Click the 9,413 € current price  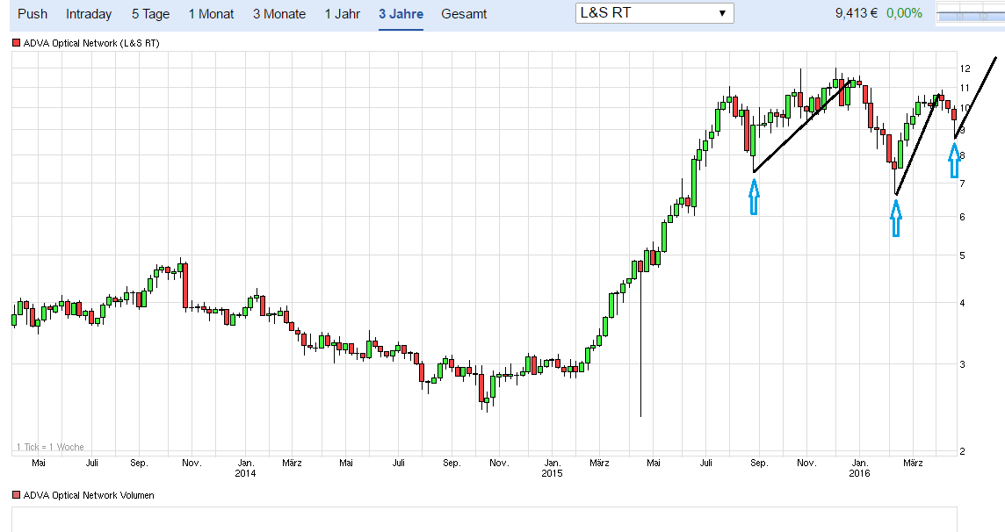click(x=857, y=13)
